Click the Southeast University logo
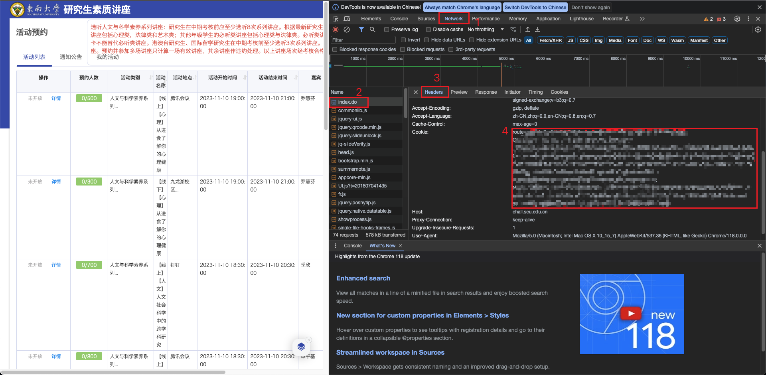Image resolution: width=766 pixels, height=375 pixels. point(17,9)
